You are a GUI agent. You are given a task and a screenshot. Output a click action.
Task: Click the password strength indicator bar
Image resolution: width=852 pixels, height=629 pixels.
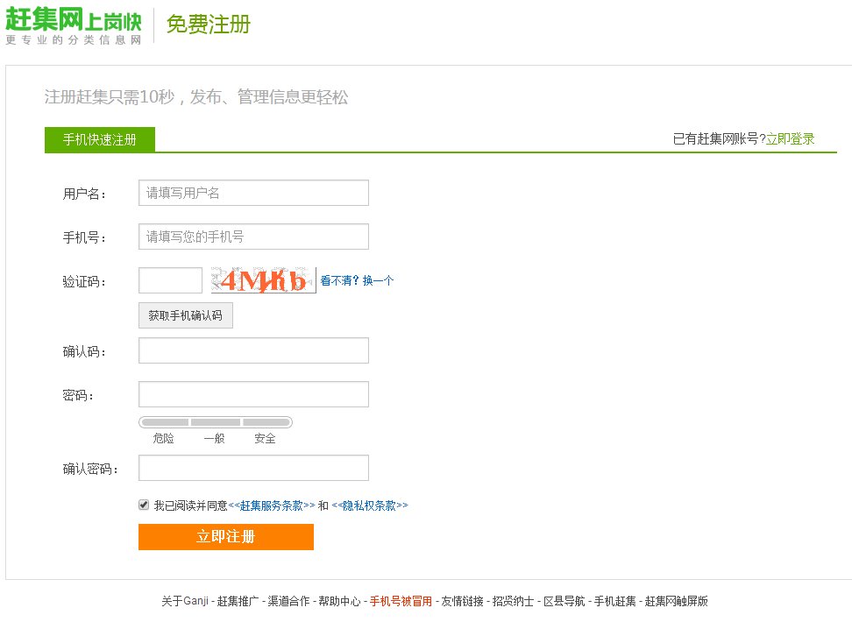pos(215,421)
